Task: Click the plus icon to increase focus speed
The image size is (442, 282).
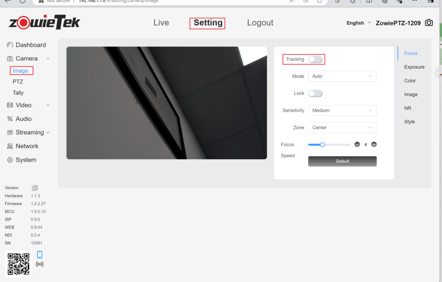Action: tap(374, 144)
